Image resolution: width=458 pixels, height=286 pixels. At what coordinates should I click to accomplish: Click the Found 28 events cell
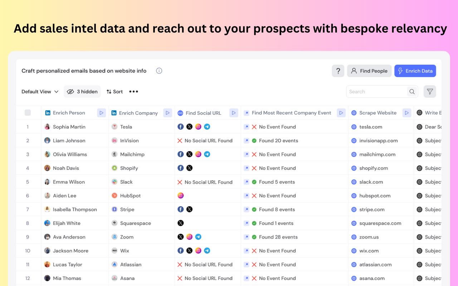coord(294,237)
